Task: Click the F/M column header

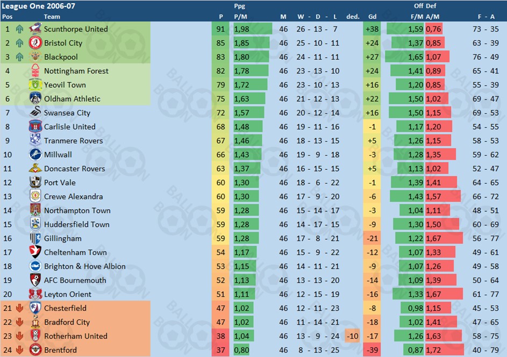Action: pyautogui.click(x=417, y=17)
